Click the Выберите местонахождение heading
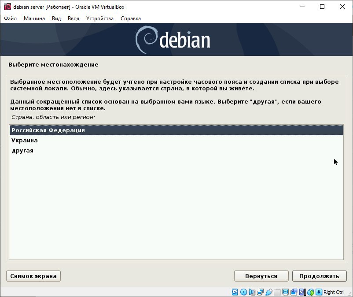353x297 pixels. click(x=53, y=65)
